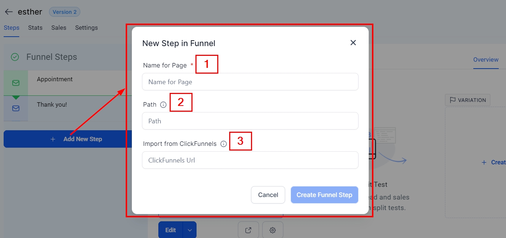Screen dimensions: 506x238
Task: Switch to the Stats tab
Action: [x=35, y=28]
